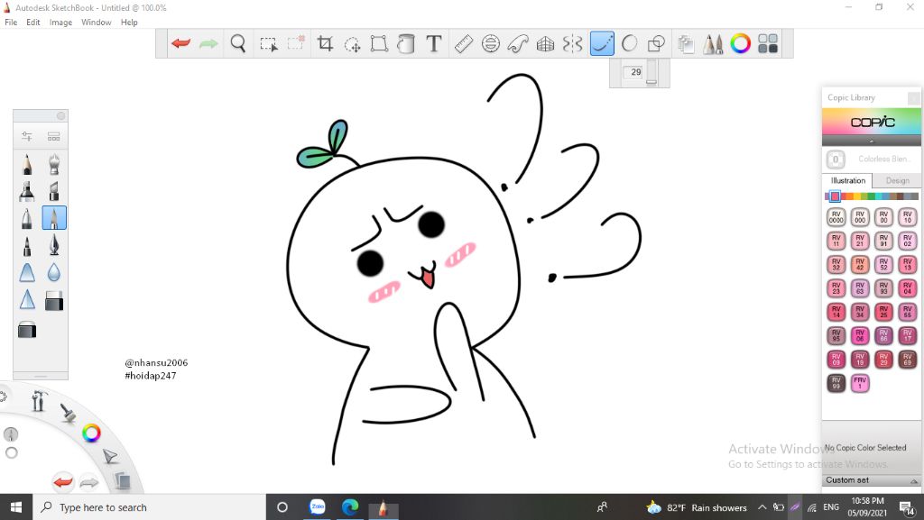This screenshot has width=924, height=520.
Task: Enable the Ellipse guide tool
Action: click(x=490, y=43)
